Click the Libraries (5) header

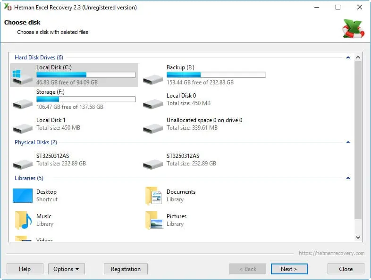[29, 178]
